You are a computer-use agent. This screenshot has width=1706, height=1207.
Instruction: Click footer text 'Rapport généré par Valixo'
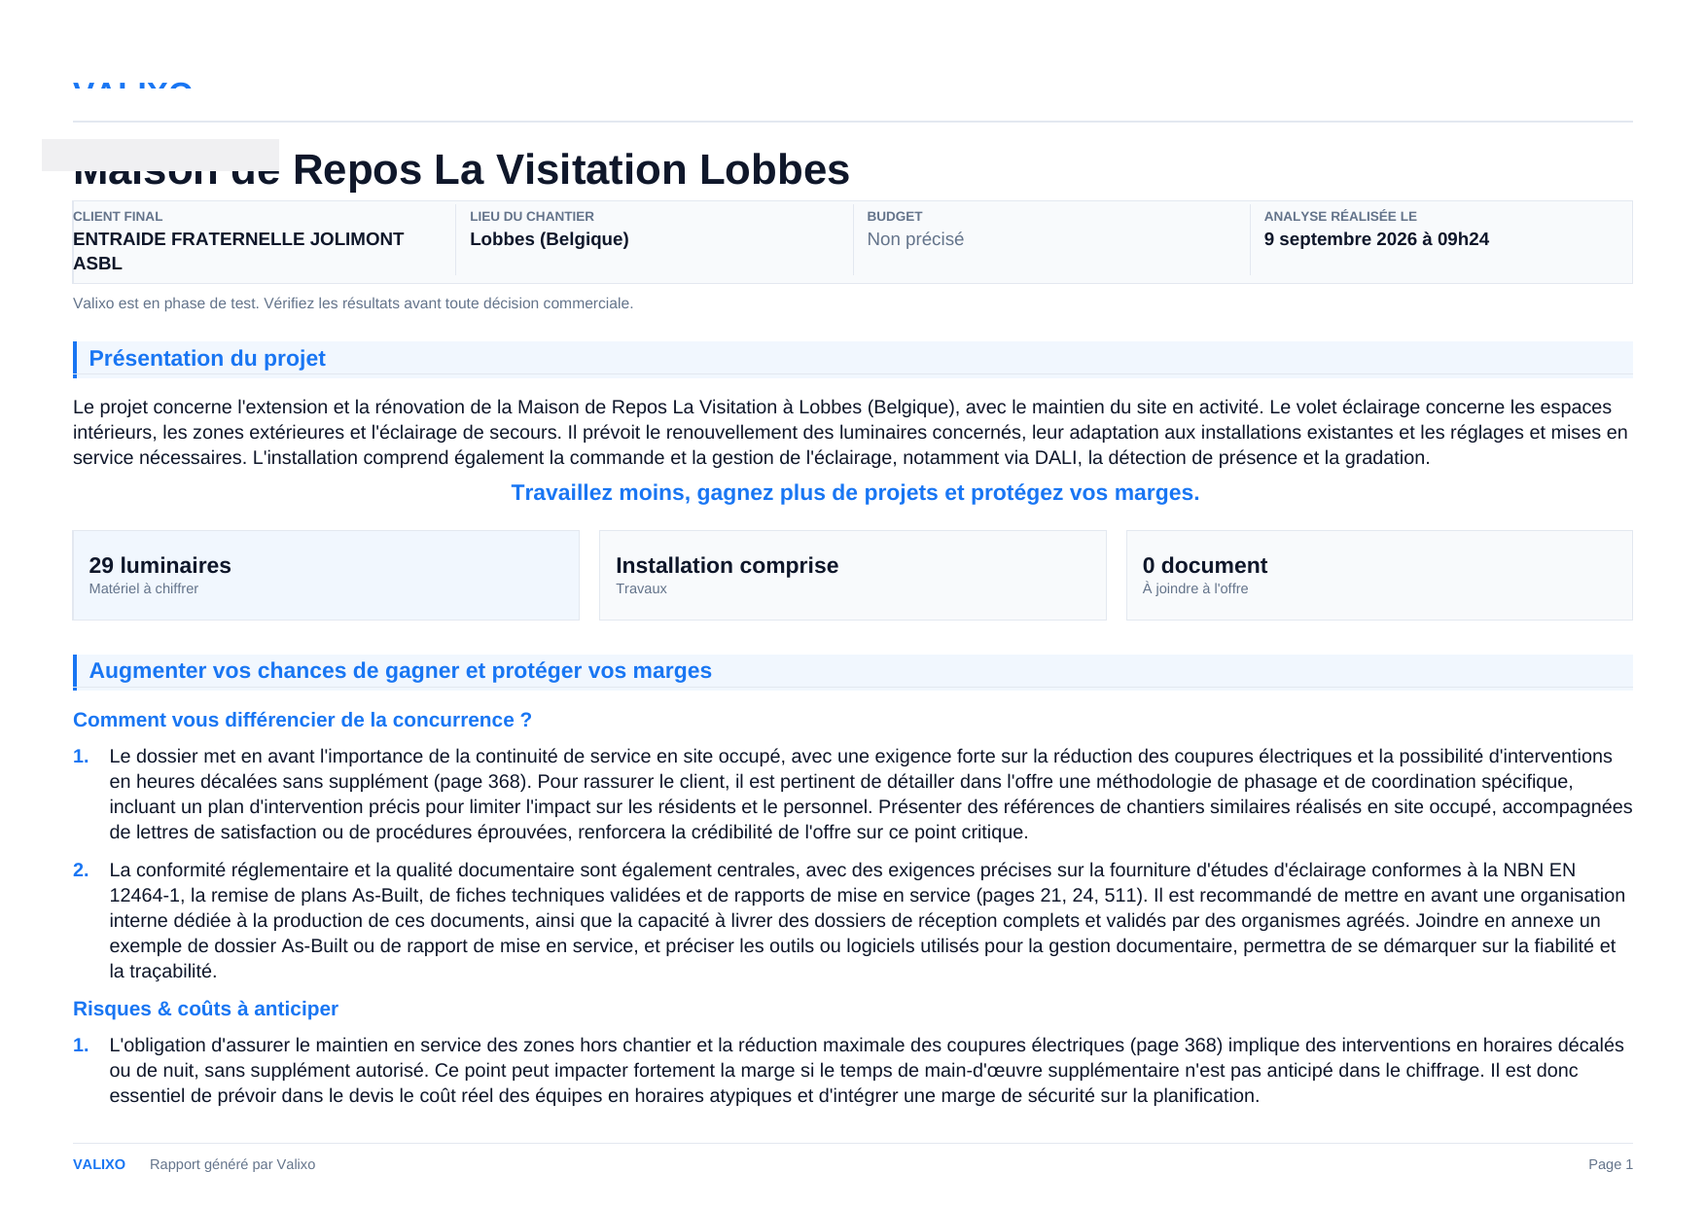(232, 1164)
